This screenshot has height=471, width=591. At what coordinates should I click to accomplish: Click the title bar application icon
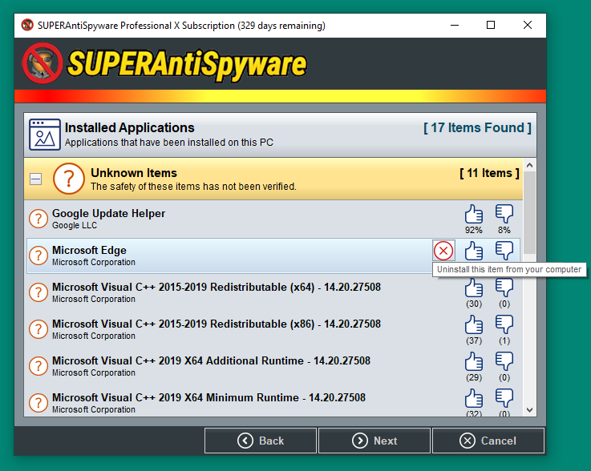(27, 25)
